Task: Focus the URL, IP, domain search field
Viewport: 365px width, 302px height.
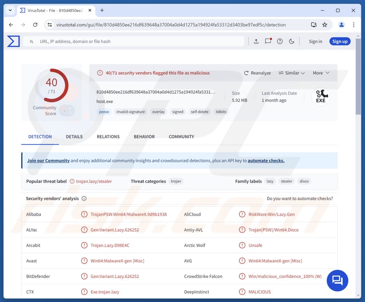Action: (x=139, y=42)
